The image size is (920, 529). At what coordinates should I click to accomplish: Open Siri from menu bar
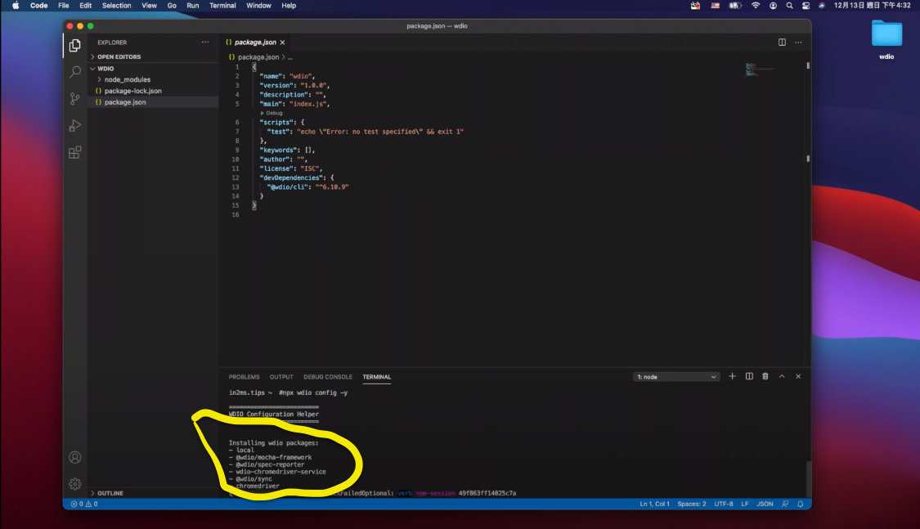coord(821,5)
